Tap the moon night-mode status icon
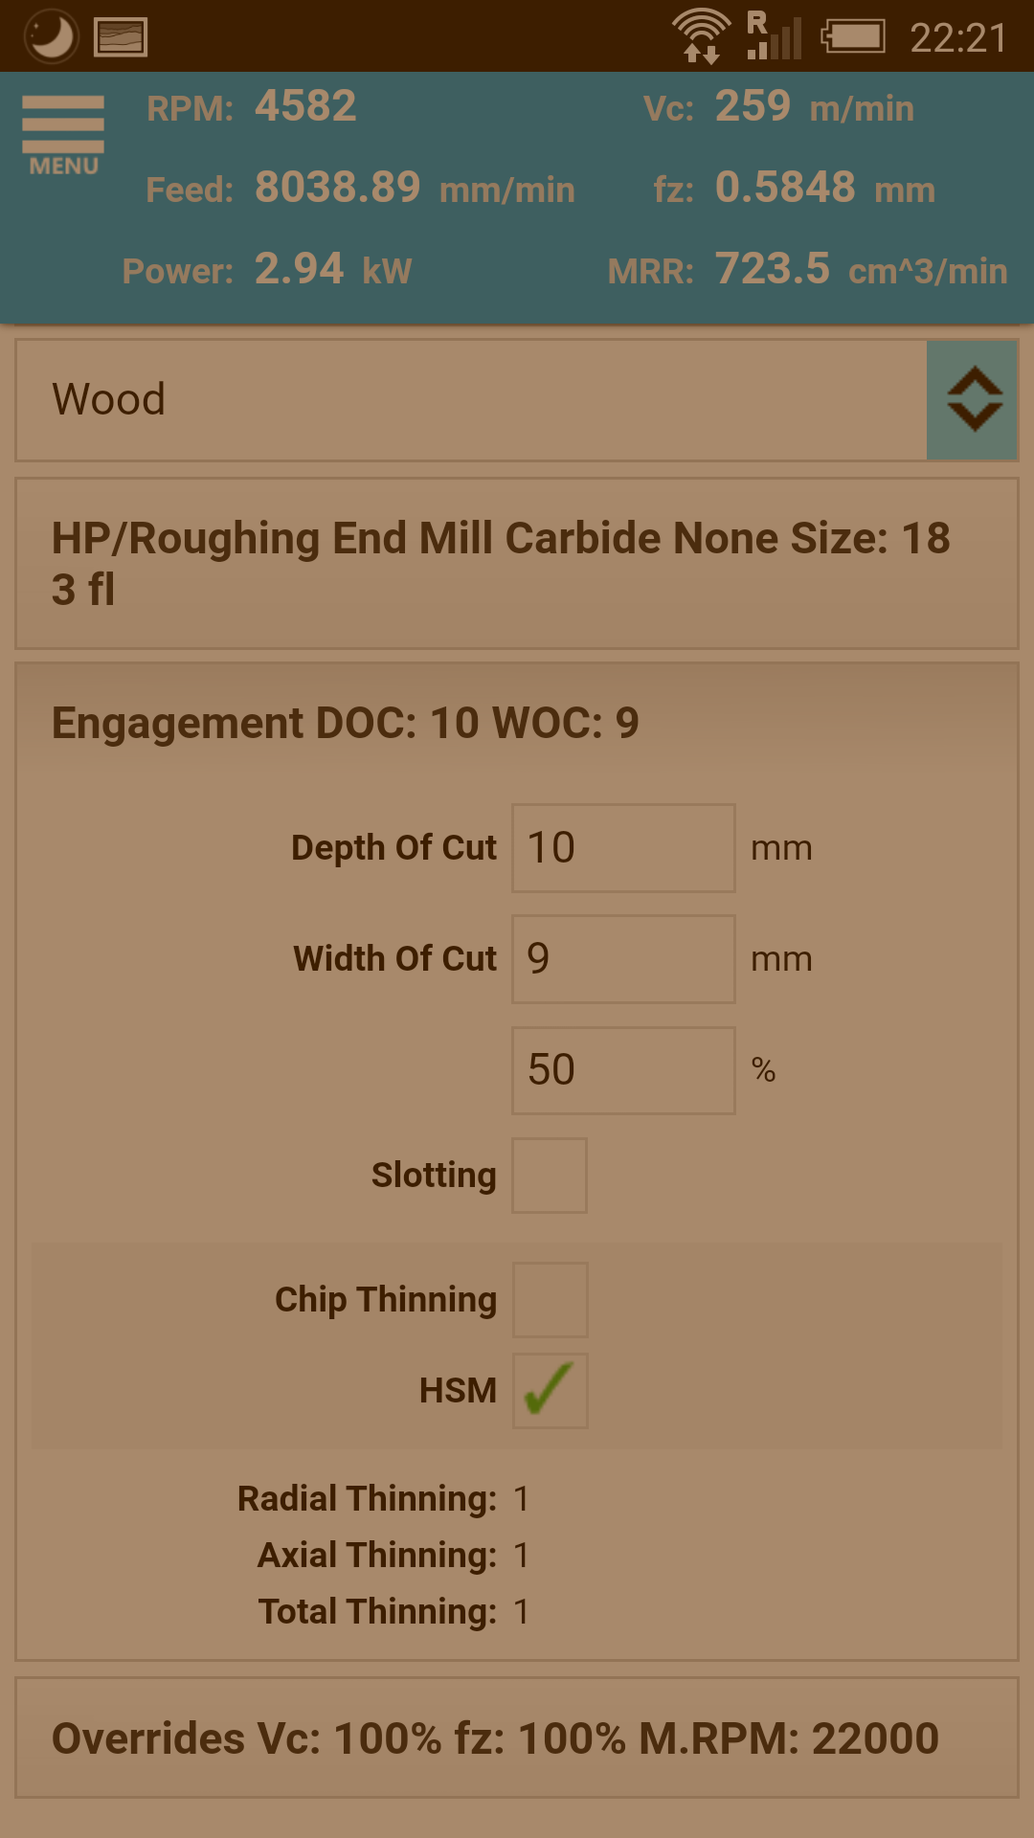The image size is (1034, 1838). (50, 36)
